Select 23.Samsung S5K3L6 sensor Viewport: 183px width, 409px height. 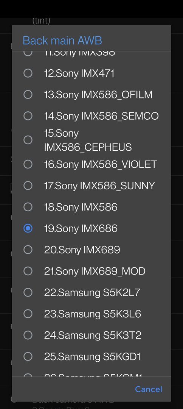[91, 314]
